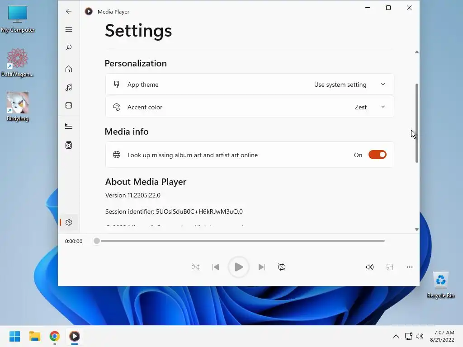This screenshot has height=347, width=463.
Task: Open File Explorer from the taskbar
Action: 35,336
